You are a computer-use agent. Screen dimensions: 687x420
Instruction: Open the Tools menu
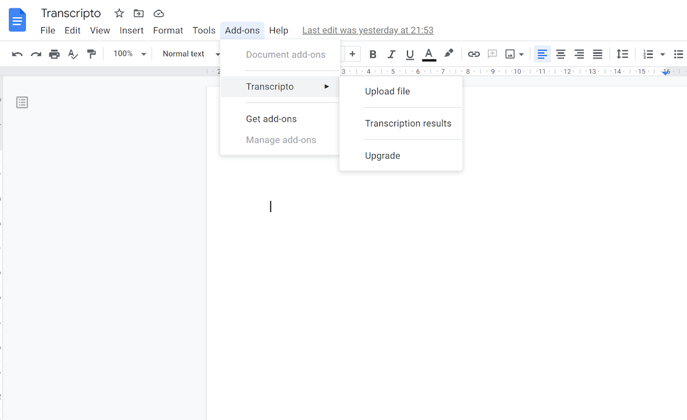point(204,31)
